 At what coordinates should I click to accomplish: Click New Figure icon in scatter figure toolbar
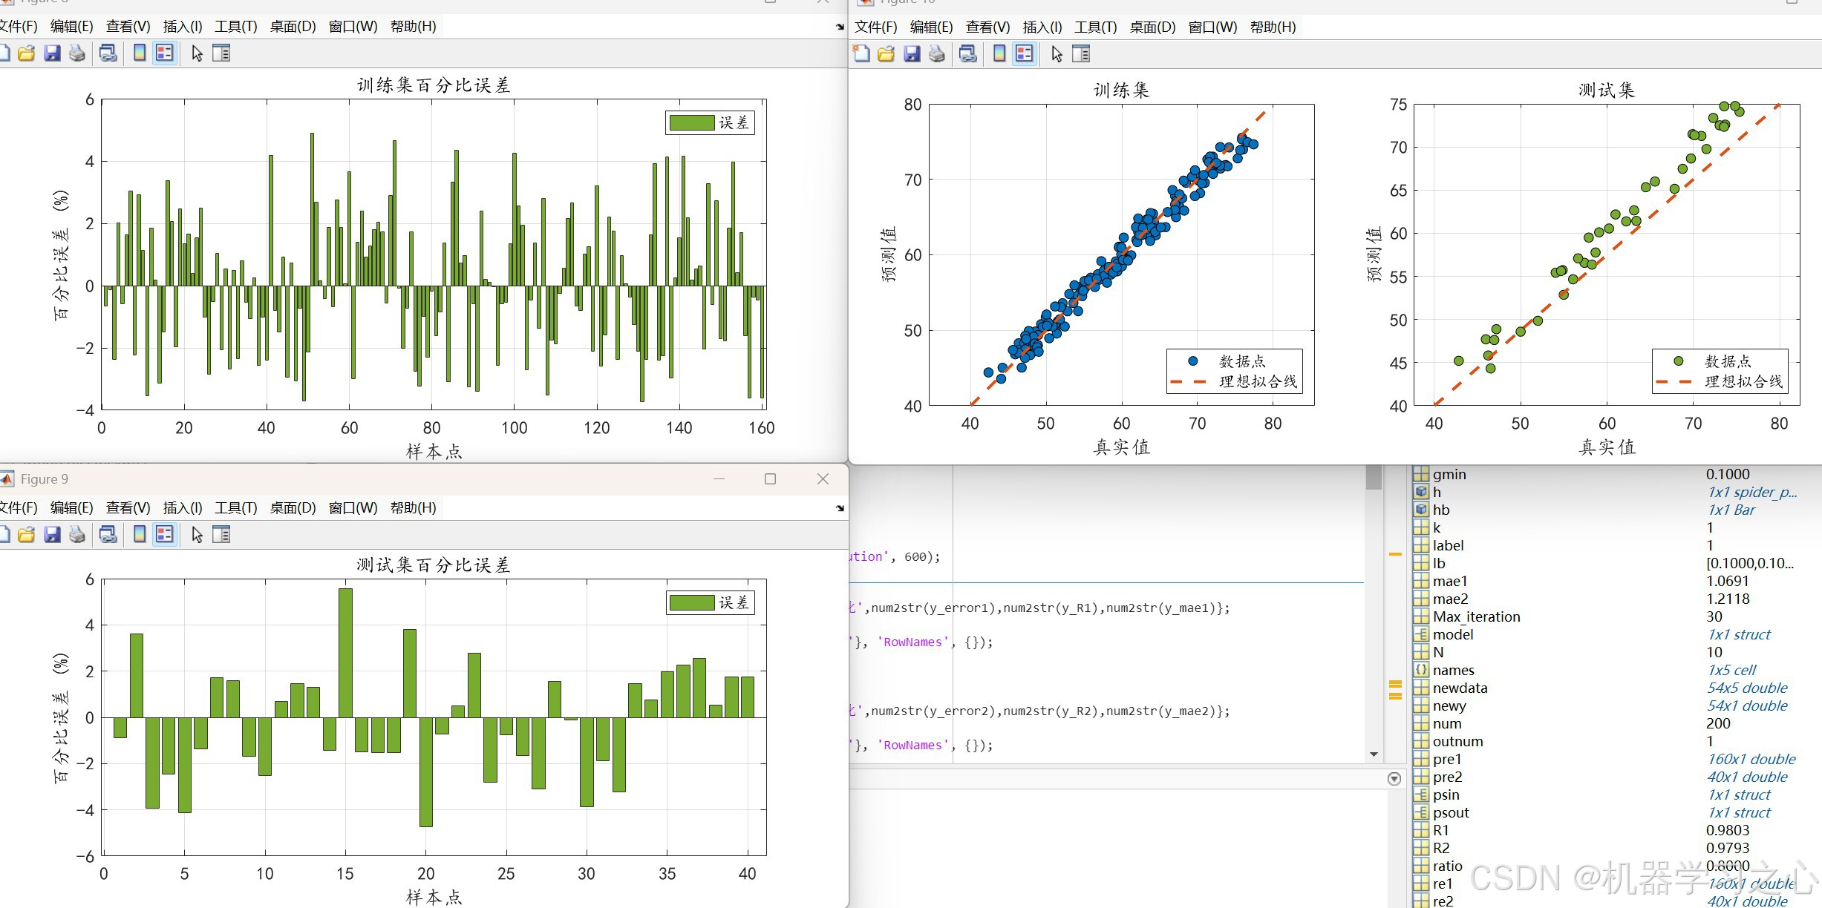[861, 53]
